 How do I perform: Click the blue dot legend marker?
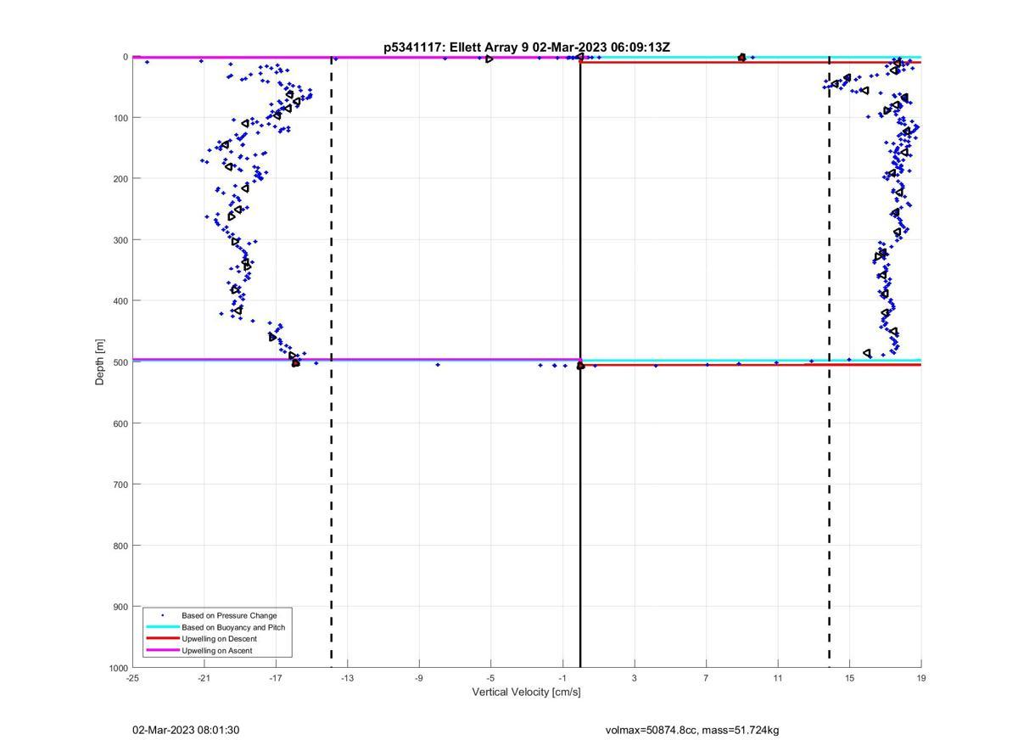[162, 615]
